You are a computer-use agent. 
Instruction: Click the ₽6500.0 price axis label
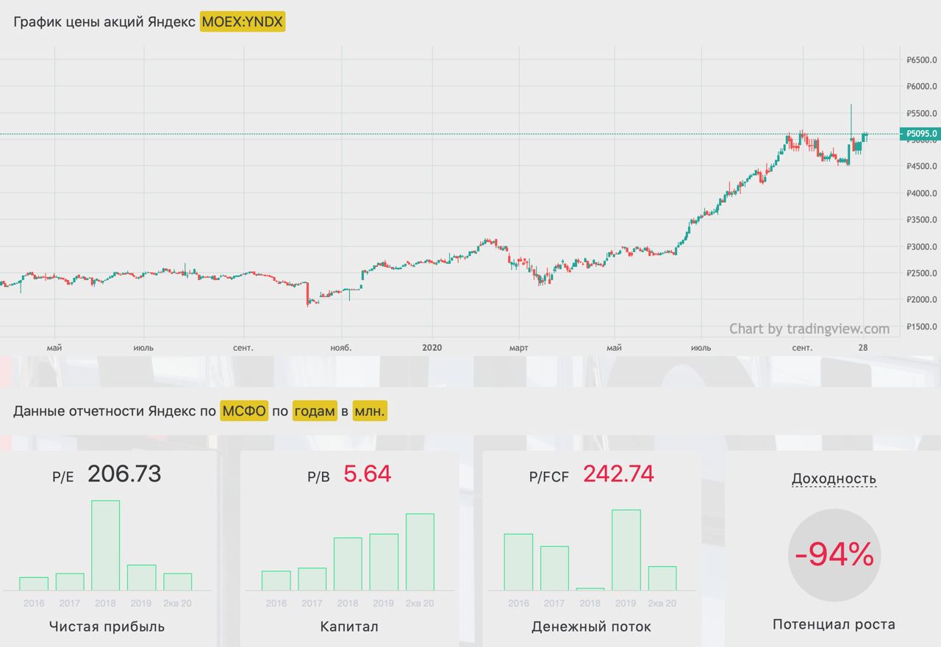tap(921, 60)
